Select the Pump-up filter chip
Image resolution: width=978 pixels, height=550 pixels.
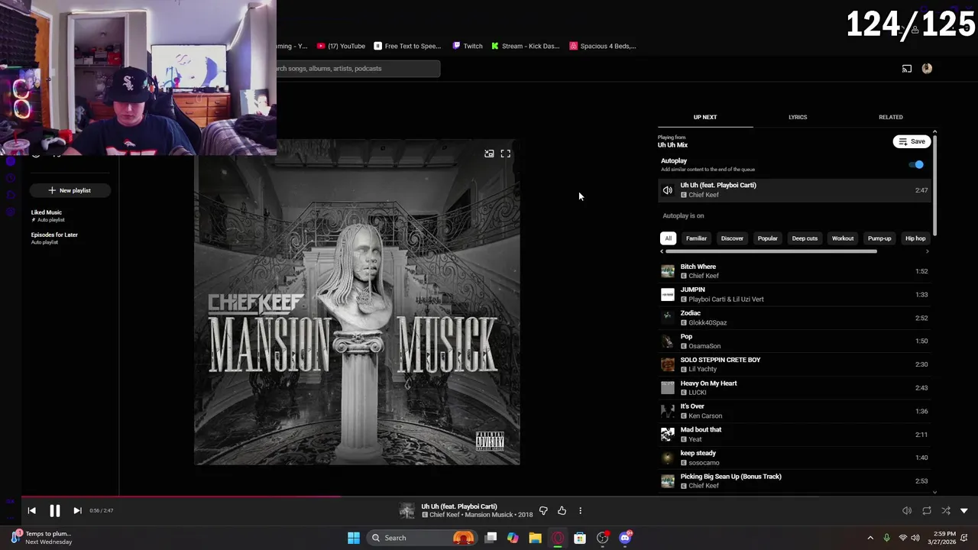(x=879, y=238)
